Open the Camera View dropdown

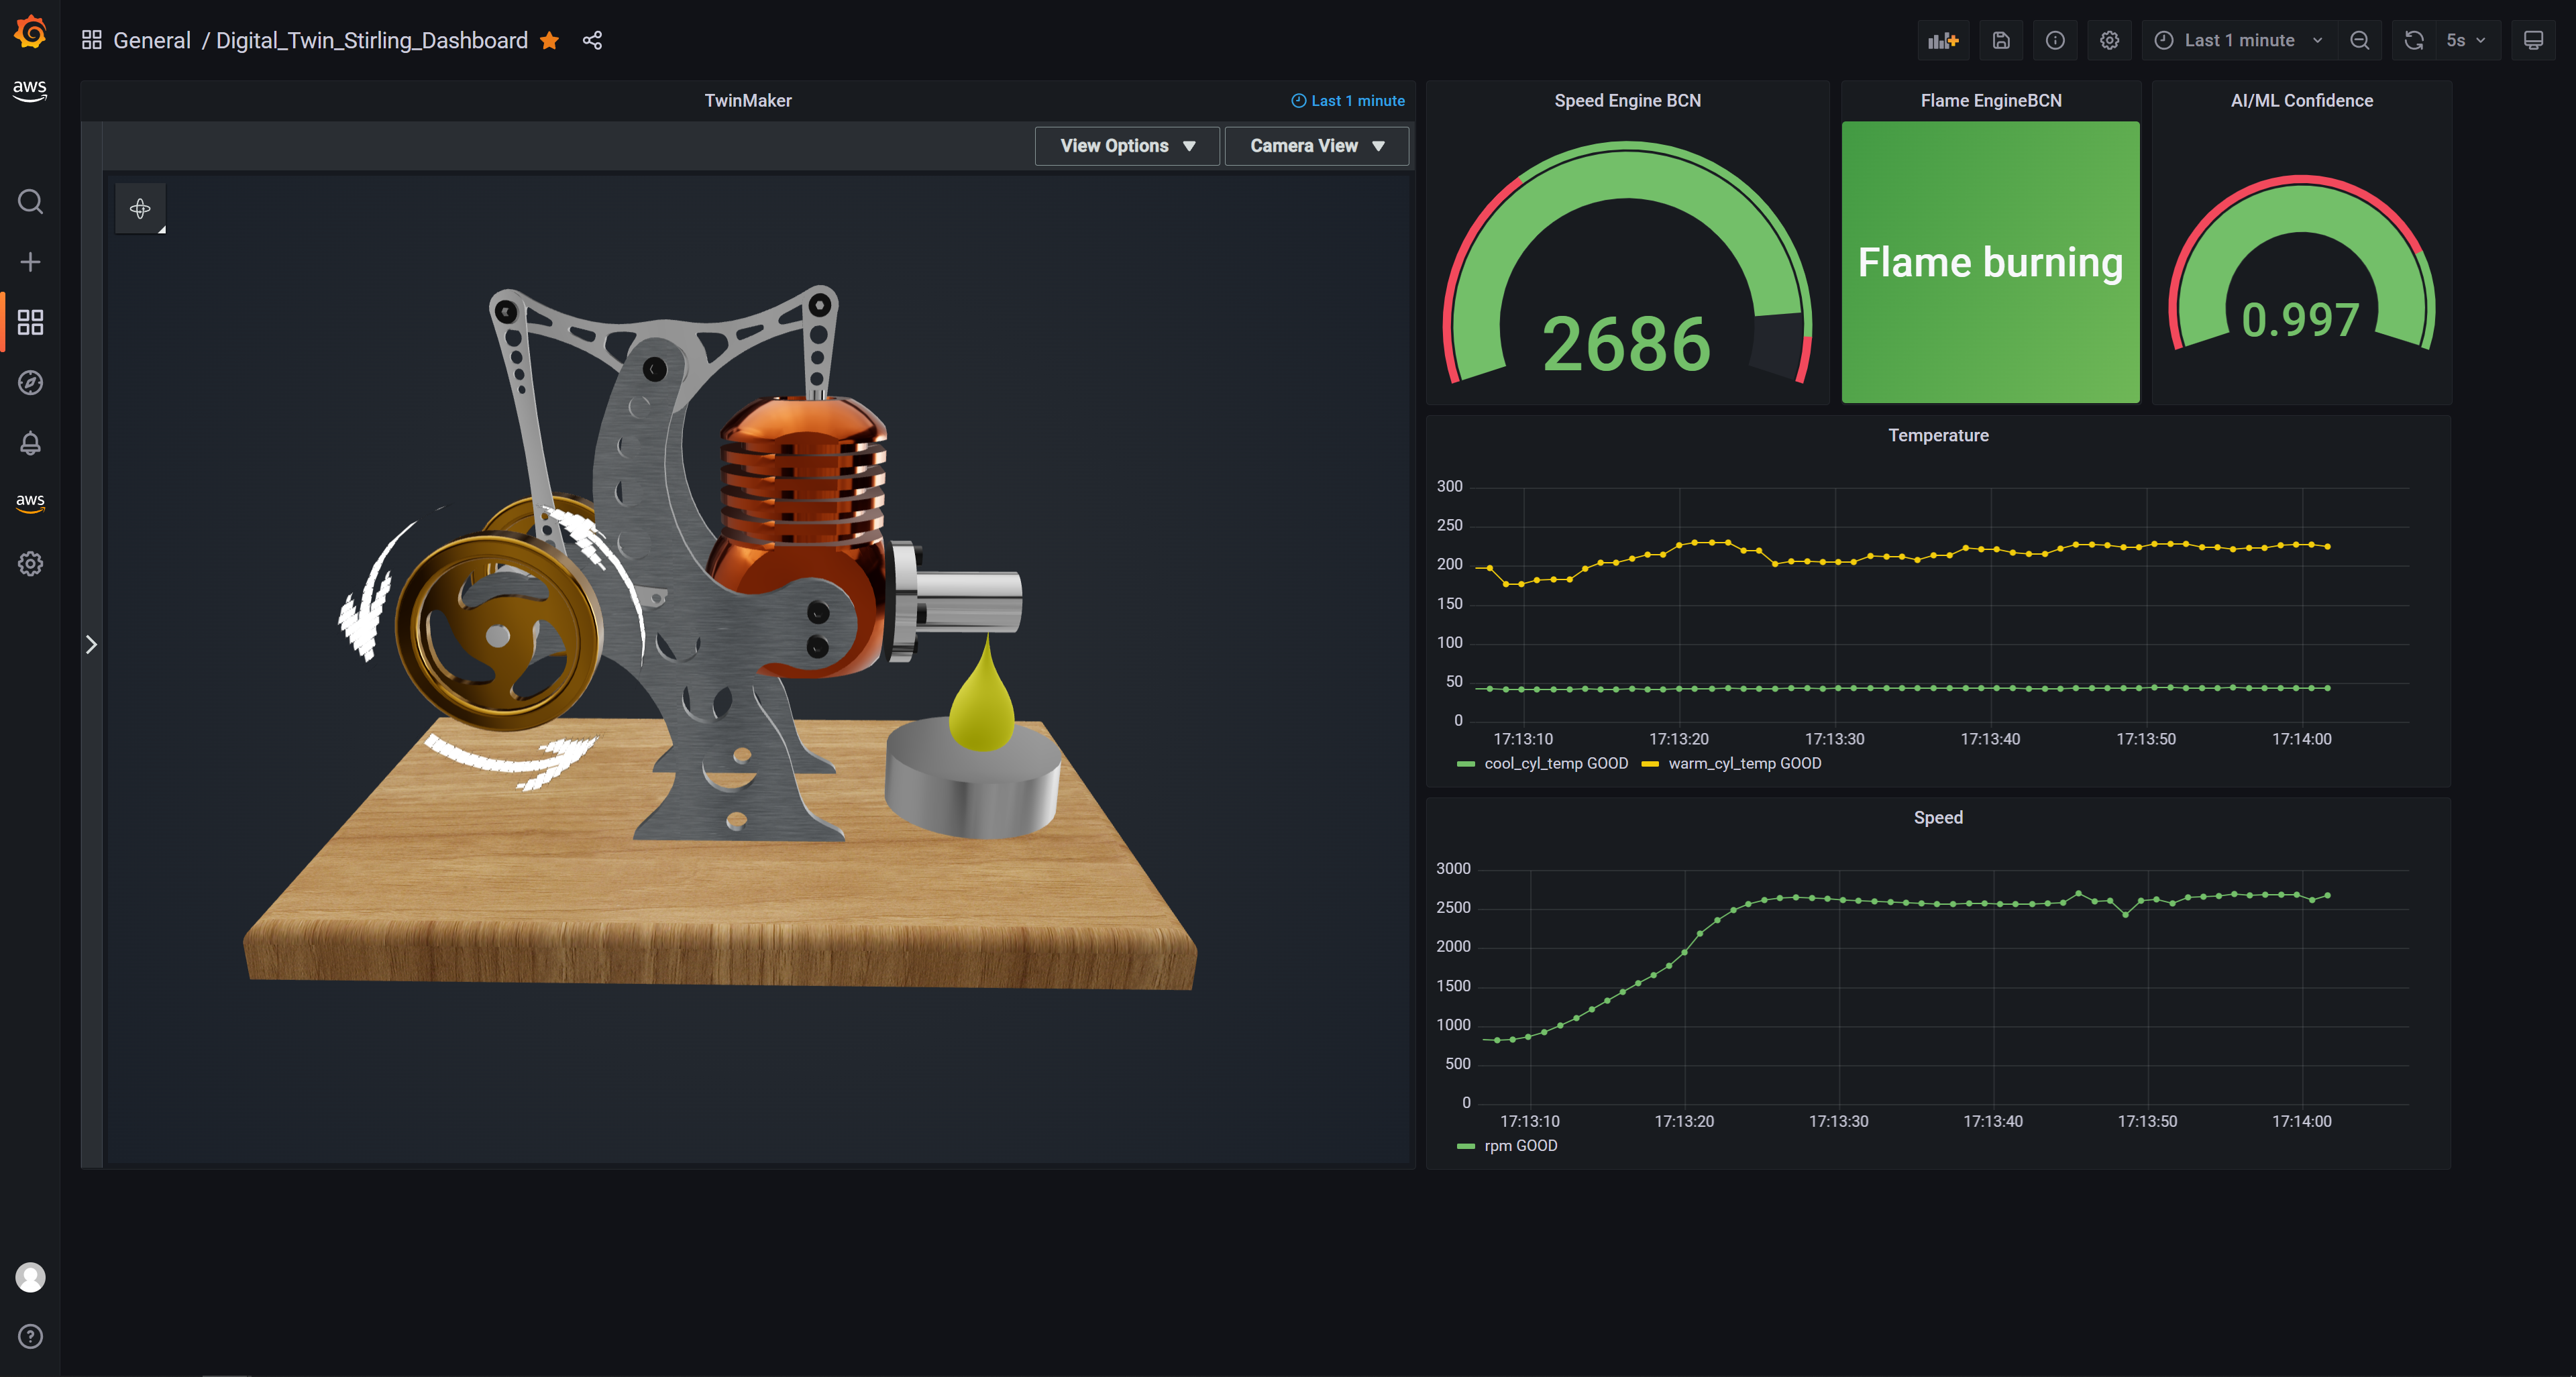pyautogui.click(x=1316, y=146)
